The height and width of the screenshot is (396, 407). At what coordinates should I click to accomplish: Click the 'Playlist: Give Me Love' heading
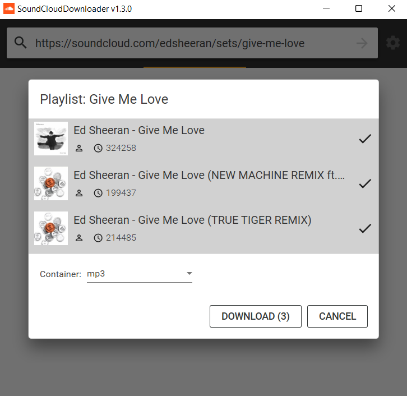(104, 99)
